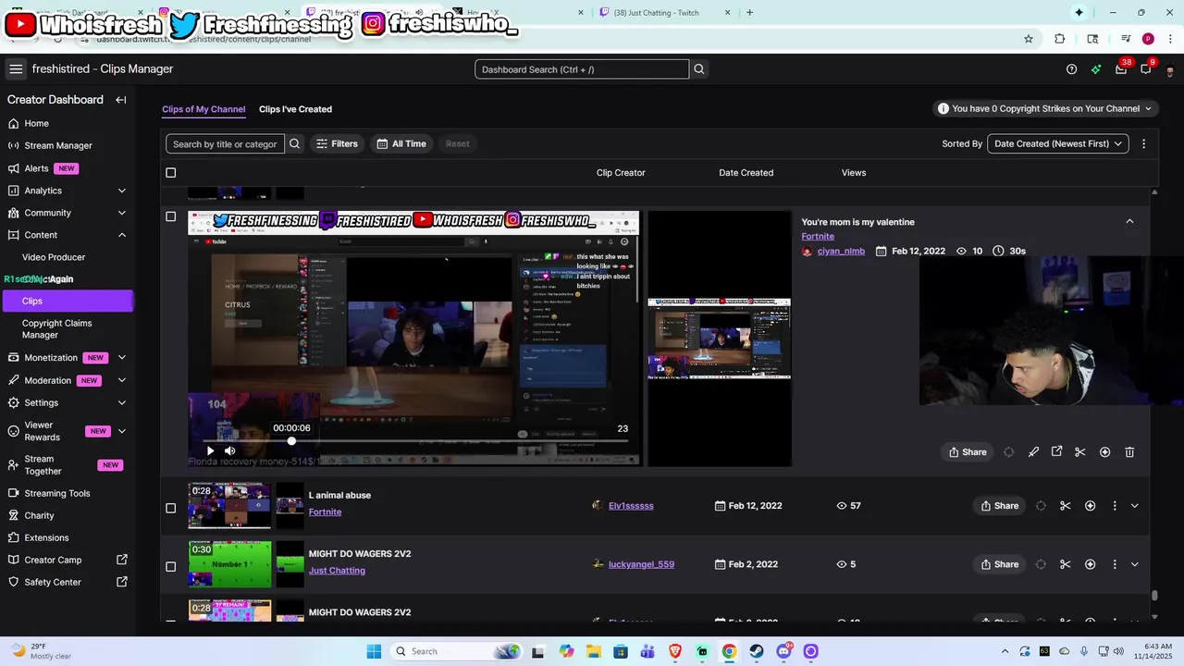Expand the L animal abuse clip row
Image resolution: width=1184 pixels, height=666 pixels.
pos(1135,506)
